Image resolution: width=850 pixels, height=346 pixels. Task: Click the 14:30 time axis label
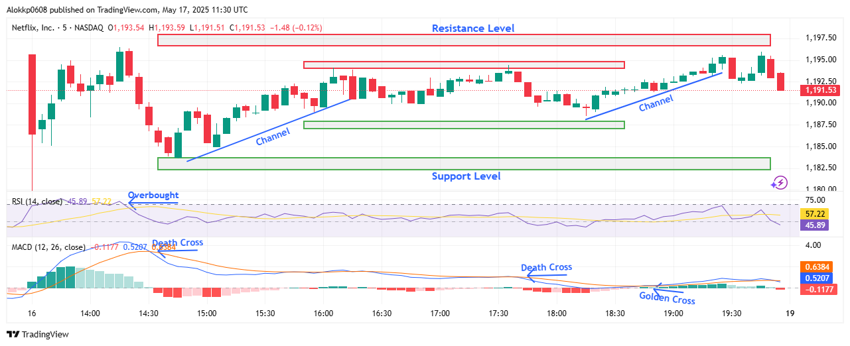click(148, 314)
